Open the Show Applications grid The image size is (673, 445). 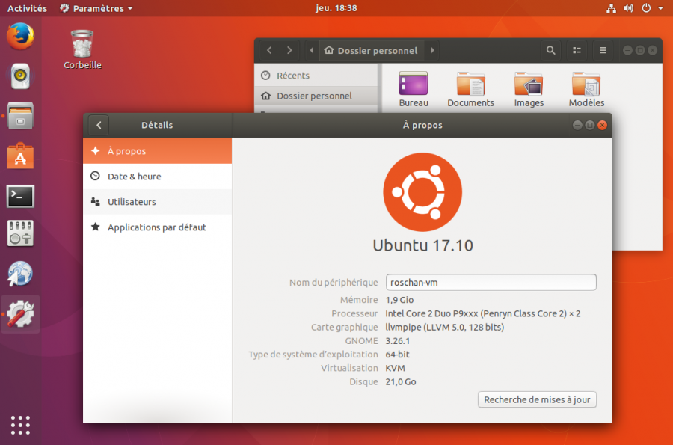pyautogui.click(x=19, y=425)
